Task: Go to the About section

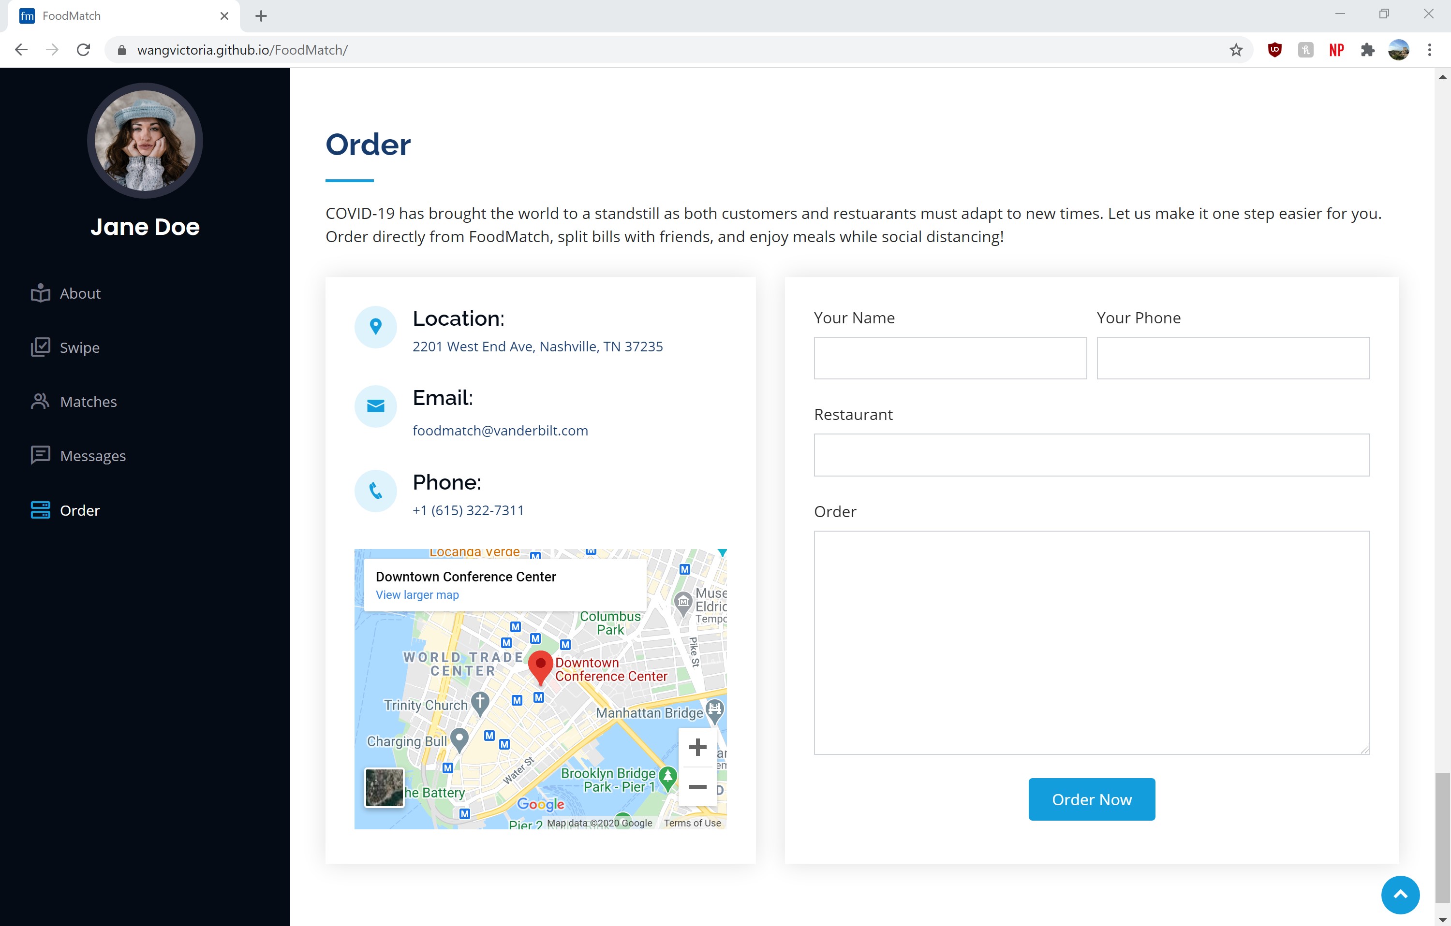Action: pyautogui.click(x=80, y=293)
